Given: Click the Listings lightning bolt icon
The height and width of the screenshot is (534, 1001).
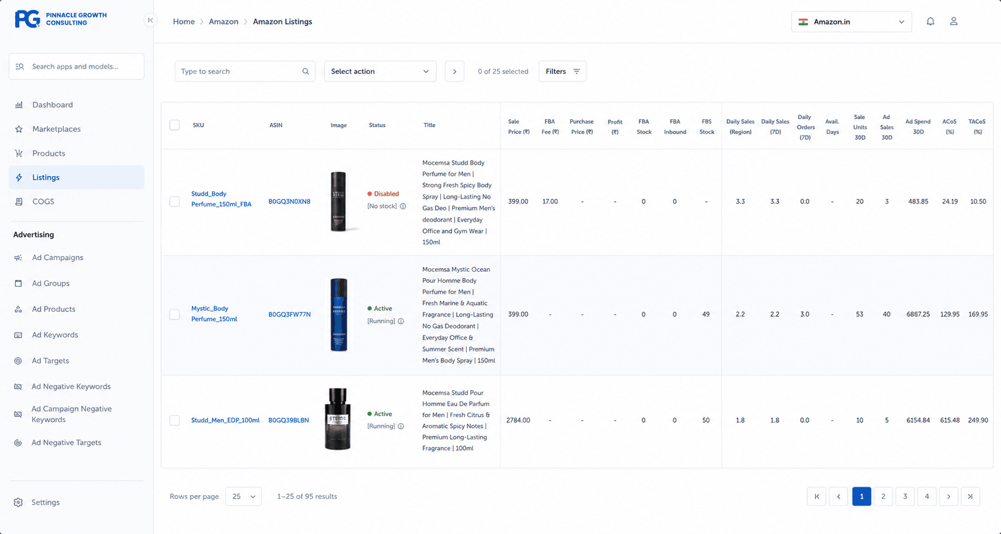Looking at the screenshot, I should point(19,177).
